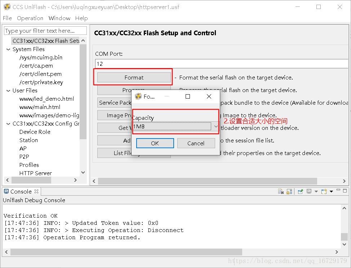351x268 pixels.
Task: Select /sys/mcuimg.bin in the tree
Action: pos(41,58)
